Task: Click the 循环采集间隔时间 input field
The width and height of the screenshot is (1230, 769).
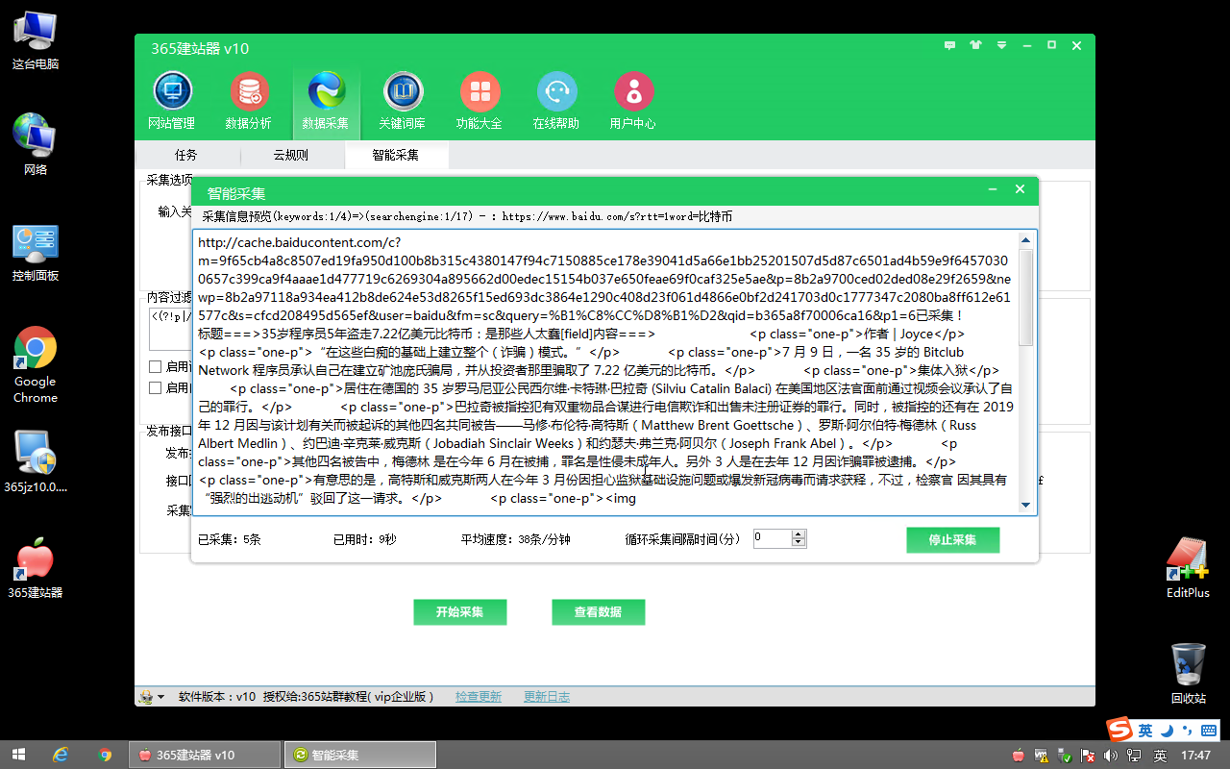Action: pyautogui.click(x=773, y=538)
